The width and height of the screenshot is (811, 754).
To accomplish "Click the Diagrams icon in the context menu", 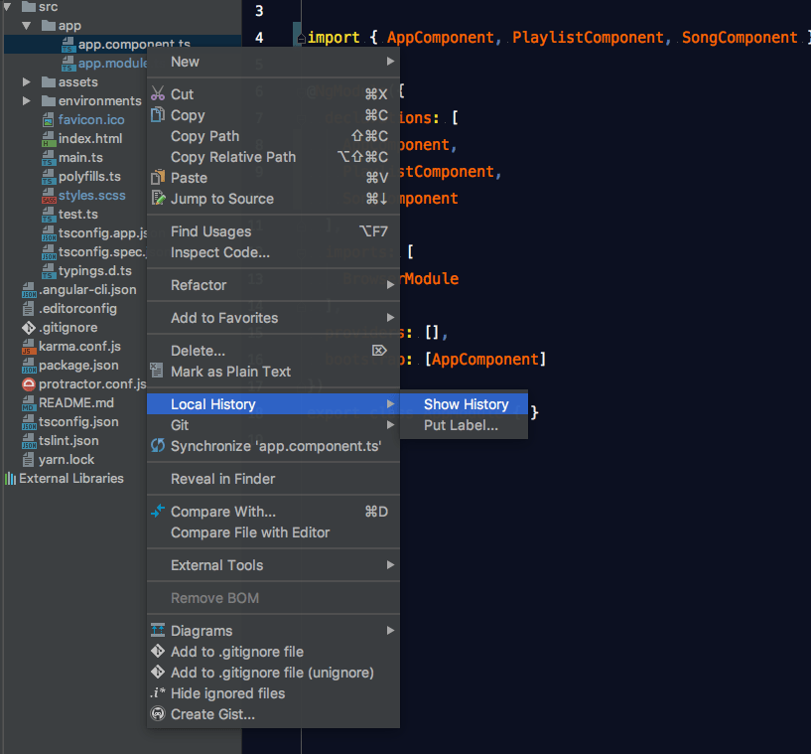I will pyautogui.click(x=157, y=630).
